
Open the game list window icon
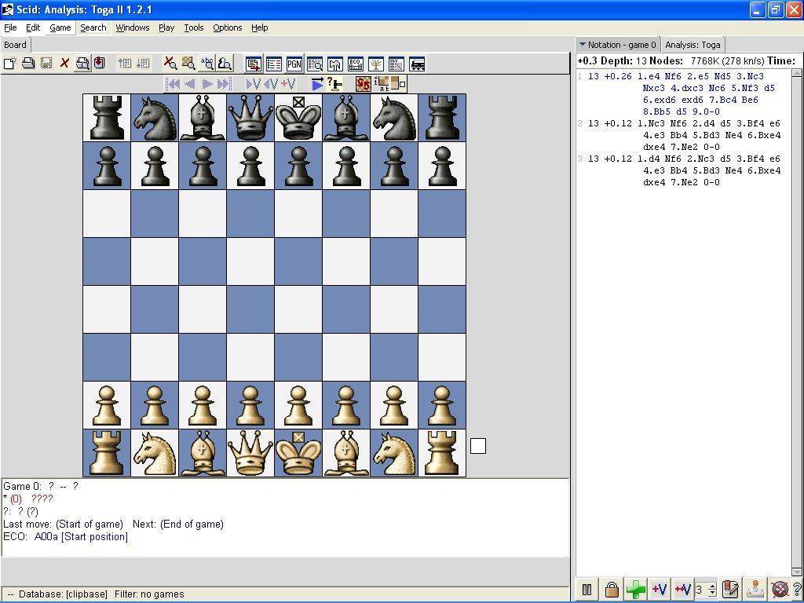272,64
